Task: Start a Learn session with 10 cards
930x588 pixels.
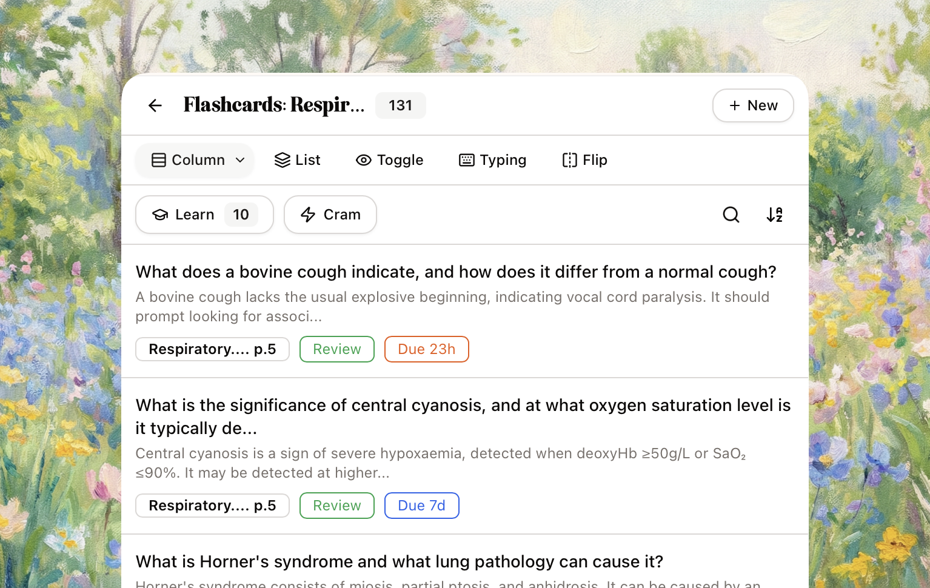Action: [x=204, y=215]
